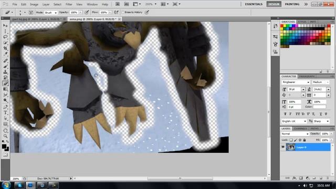This screenshot has height=189, width=336.
Task: Open the eraser Mode dropdown set to Brush
Action: pos(51,13)
